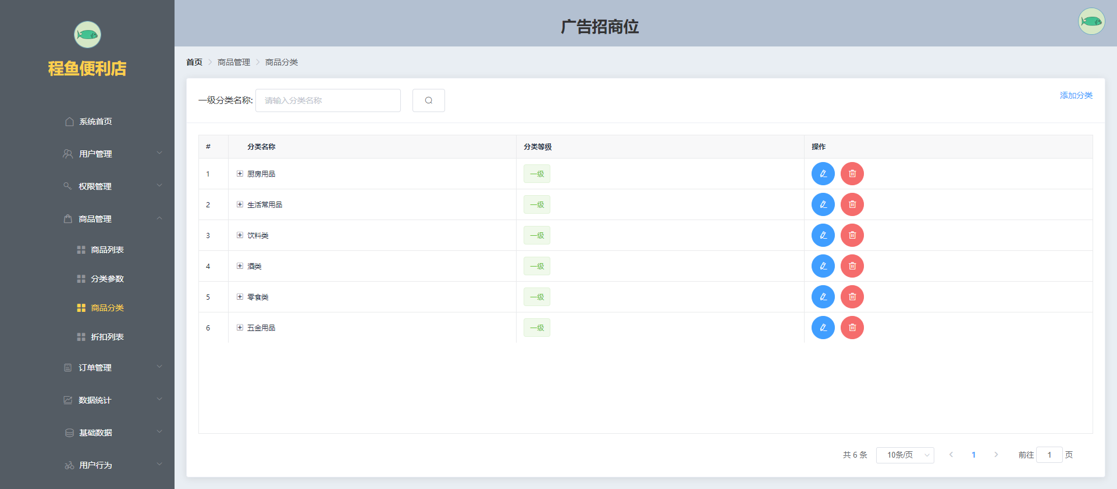Click the 前往 page jump input
The width and height of the screenshot is (1117, 489).
[1050, 455]
